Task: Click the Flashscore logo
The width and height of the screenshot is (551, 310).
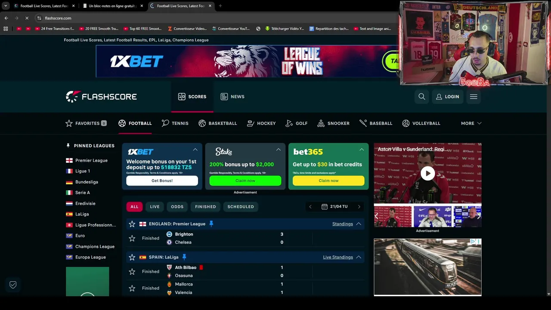Action: click(101, 96)
